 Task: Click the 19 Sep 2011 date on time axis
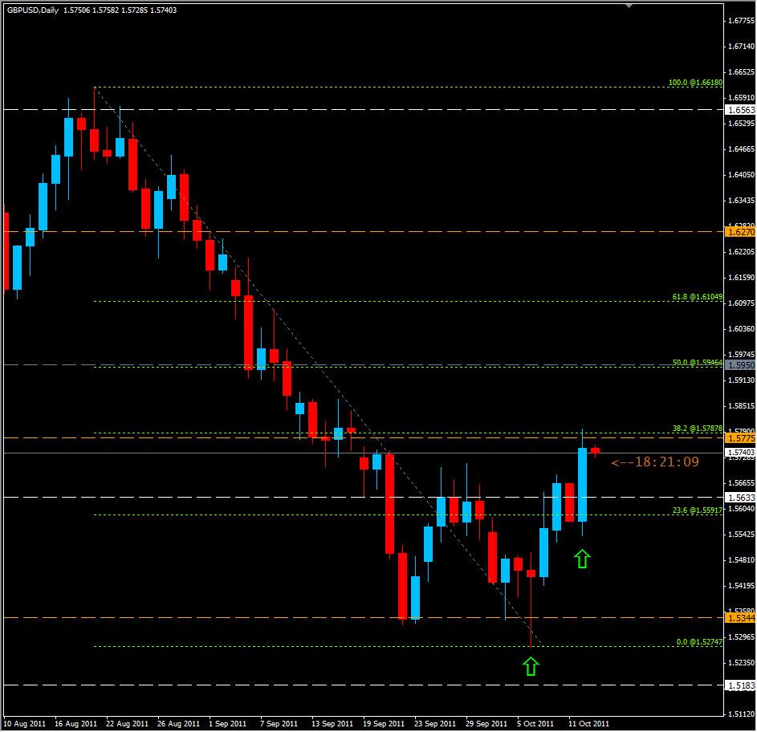381,723
